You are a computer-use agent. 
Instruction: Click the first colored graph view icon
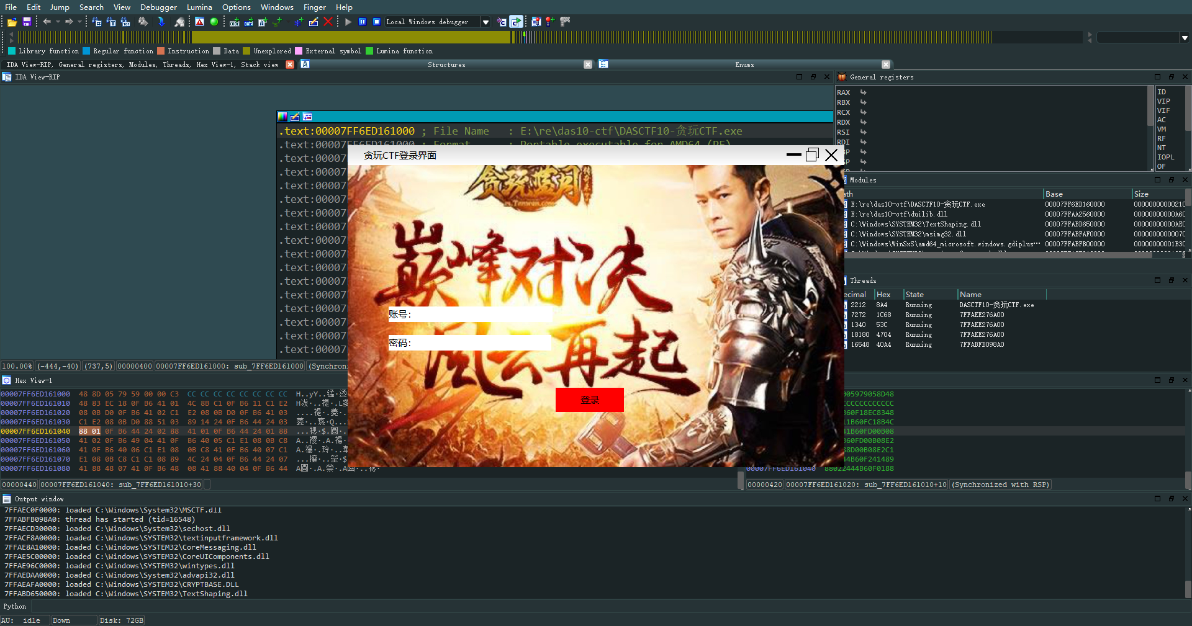(x=282, y=117)
